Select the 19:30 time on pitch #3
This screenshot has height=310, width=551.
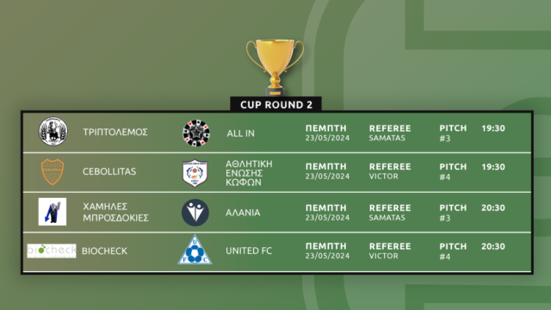click(493, 128)
